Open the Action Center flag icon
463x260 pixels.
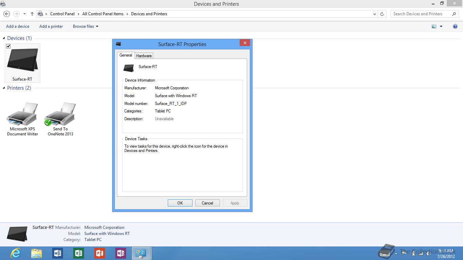tap(404, 253)
